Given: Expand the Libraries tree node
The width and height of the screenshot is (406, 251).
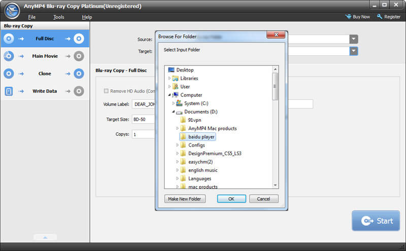Looking at the screenshot, I should pyautogui.click(x=170, y=78).
